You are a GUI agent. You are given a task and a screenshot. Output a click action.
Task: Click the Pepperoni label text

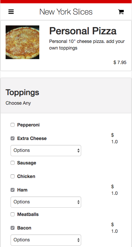28,125
